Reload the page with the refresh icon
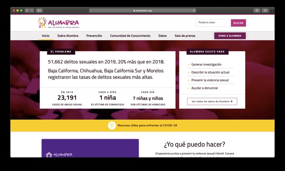Viewport: 285px width, 171px height. [x=194, y=10]
